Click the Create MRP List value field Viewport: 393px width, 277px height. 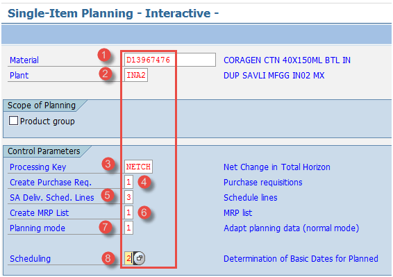128,212
